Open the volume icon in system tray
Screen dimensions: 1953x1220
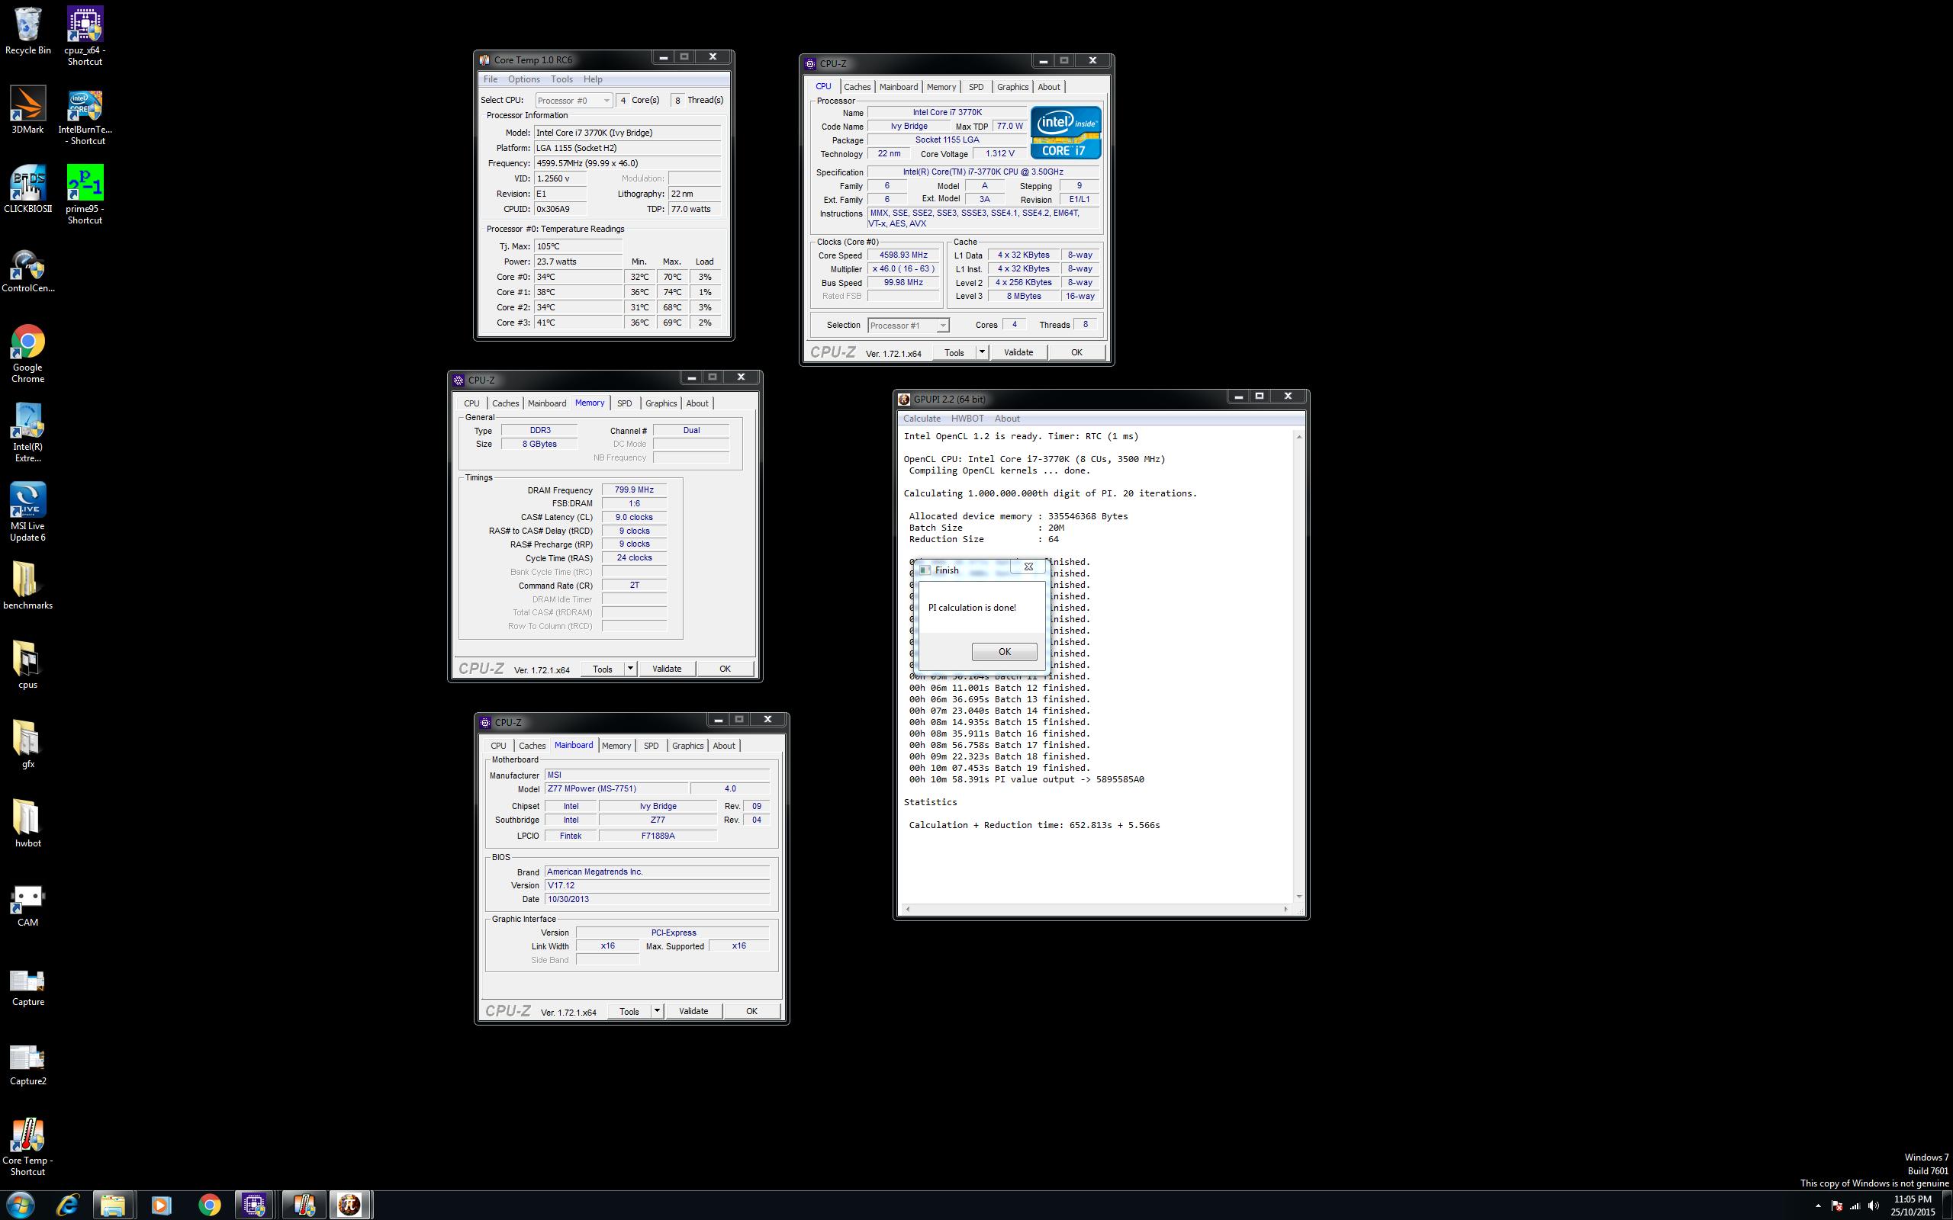tap(1873, 1206)
